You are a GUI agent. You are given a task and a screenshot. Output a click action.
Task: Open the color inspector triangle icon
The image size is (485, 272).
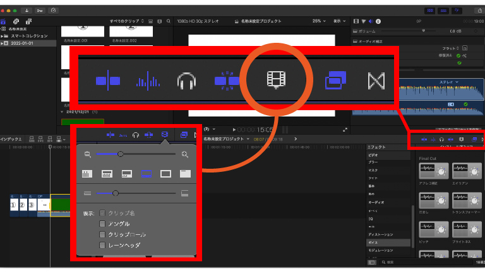(x=364, y=21)
